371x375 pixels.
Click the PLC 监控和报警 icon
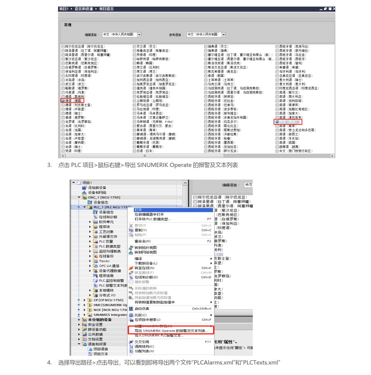point(95,281)
